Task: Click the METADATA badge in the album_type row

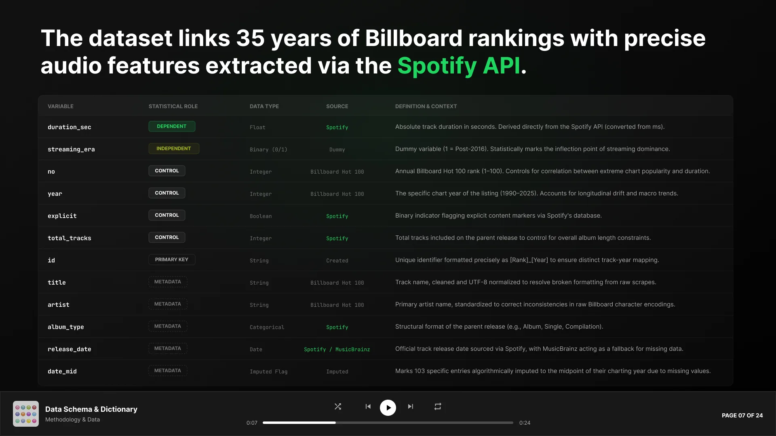Action: pos(168,326)
